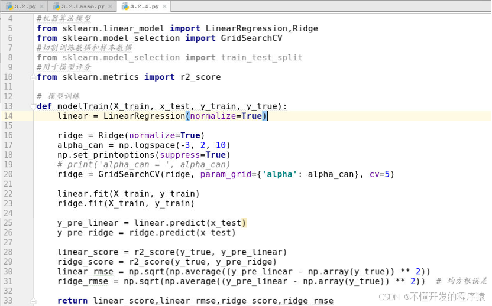Close the 3.2.py tab
The width and height of the screenshot is (492, 306).
pos(41,6)
